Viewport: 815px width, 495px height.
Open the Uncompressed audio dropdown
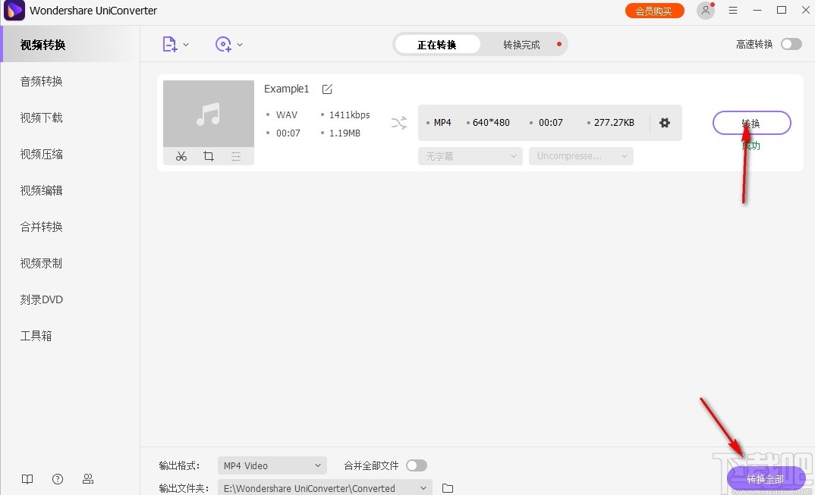pos(581,155)
